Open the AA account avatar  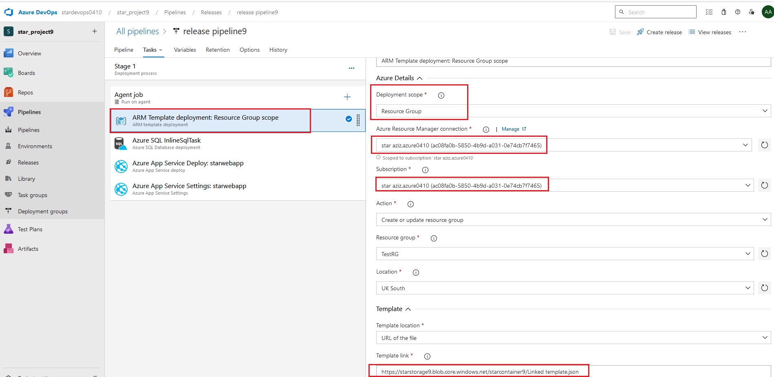click(768, 12)
